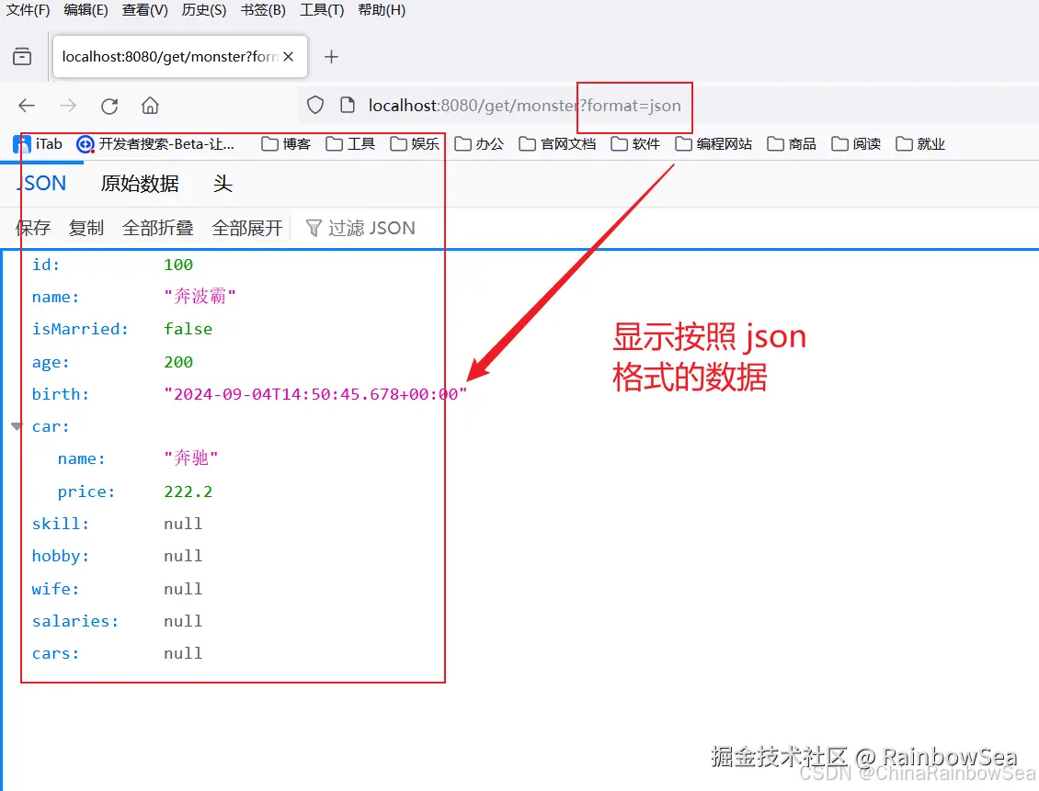The width and height of the screenshot is (1039, 791).
Task: Click the birth key label
Action: tap(61, 394)
